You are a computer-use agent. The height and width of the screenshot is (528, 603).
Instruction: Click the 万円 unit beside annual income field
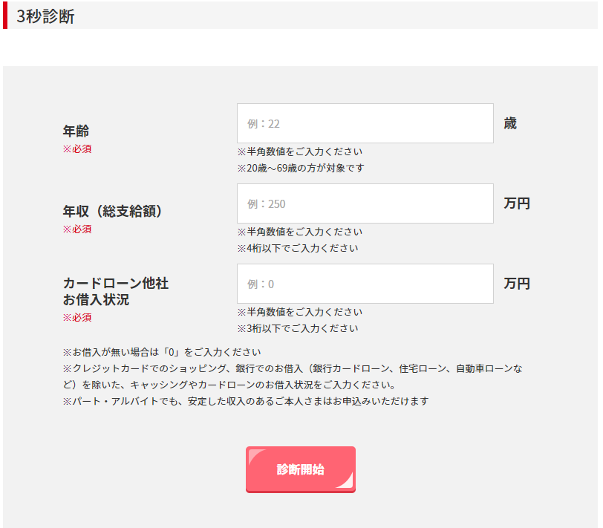point(517,203)
